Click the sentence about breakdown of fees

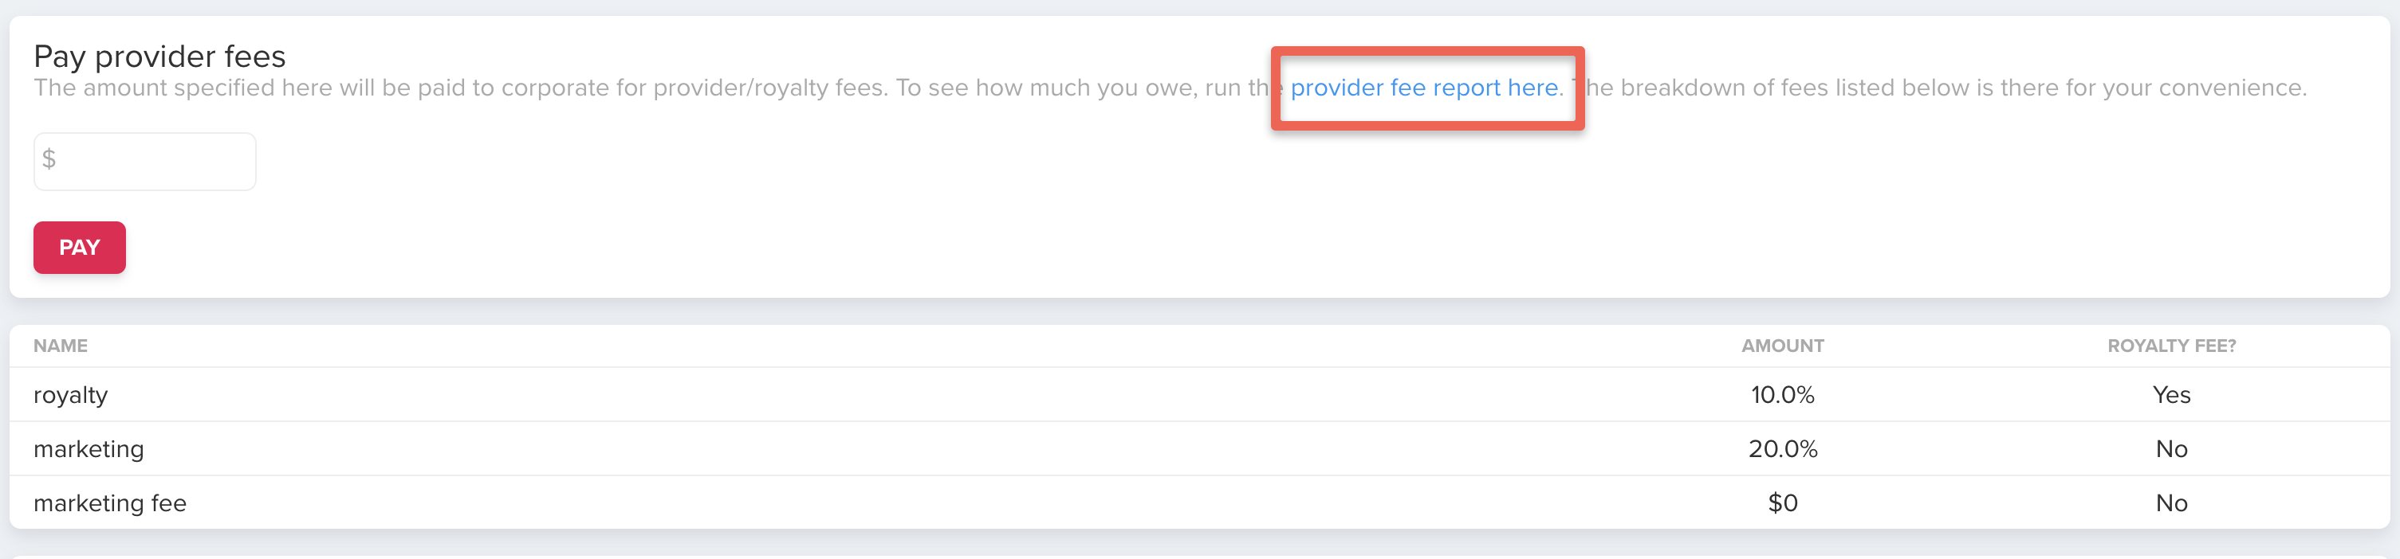coord(1947,88)
